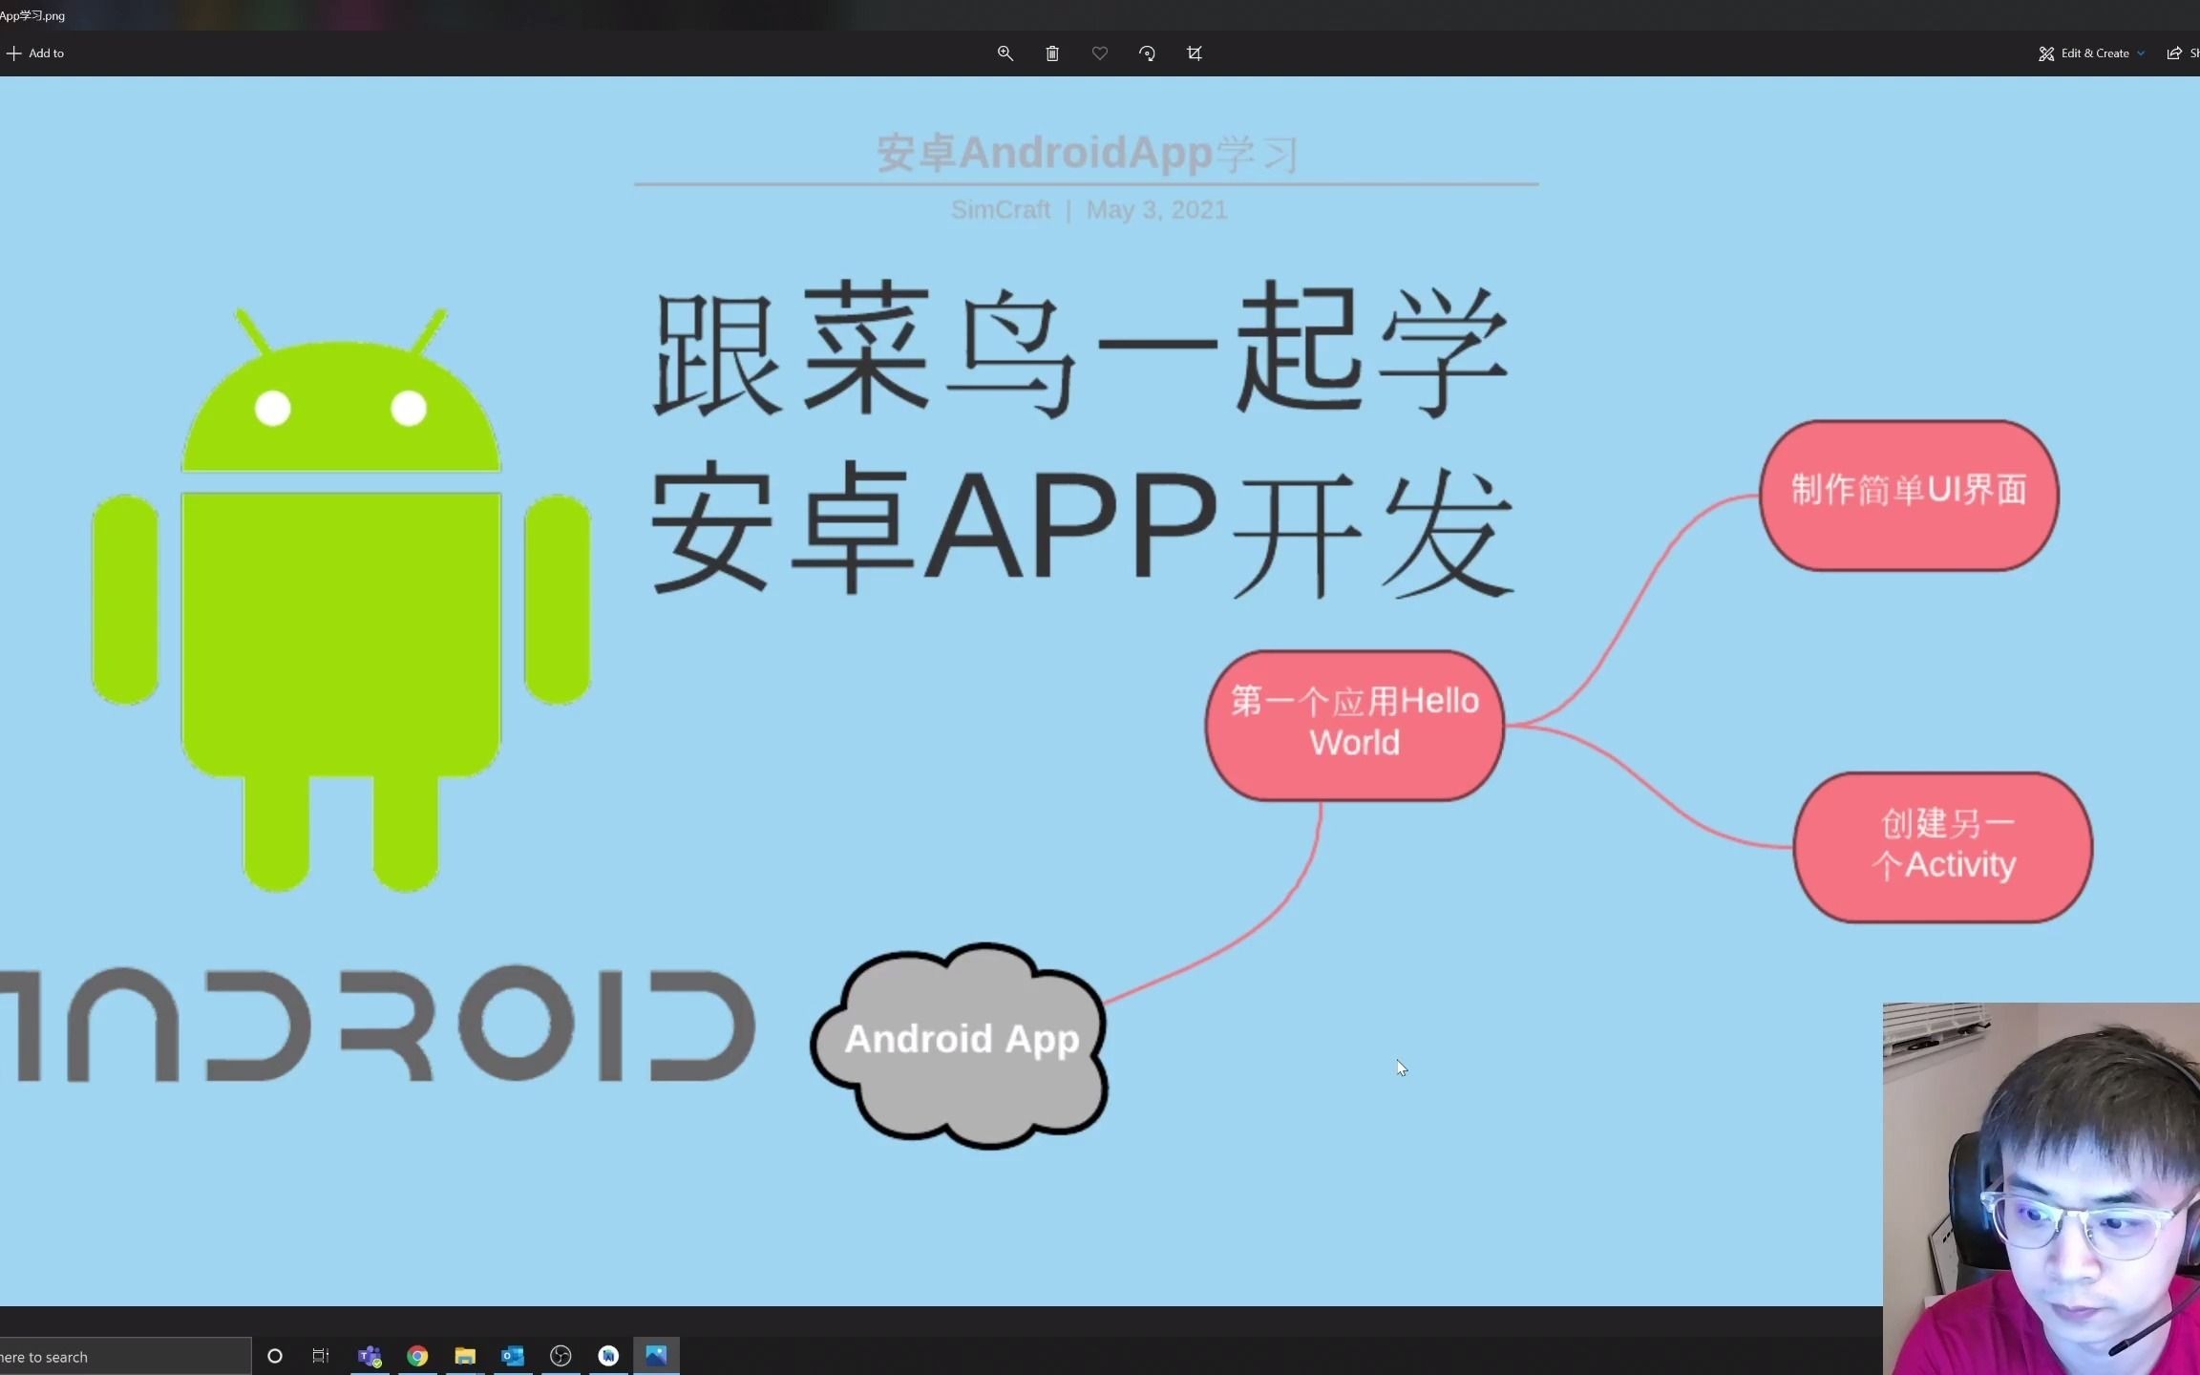Image resolution: width=2200 pixels, height=1375 pixels.
Task: Open Outlook from taskbar
Action: (513, 1356)
